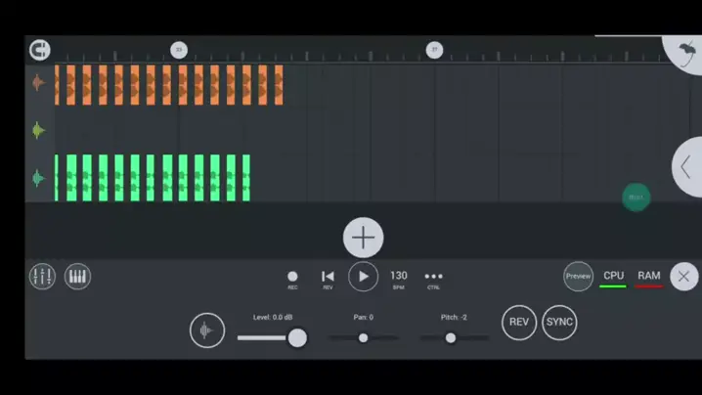Rewind to start with REV transport button
This screenshot has height=395, width=702.
pyautogui.click(x=328, y=278)
